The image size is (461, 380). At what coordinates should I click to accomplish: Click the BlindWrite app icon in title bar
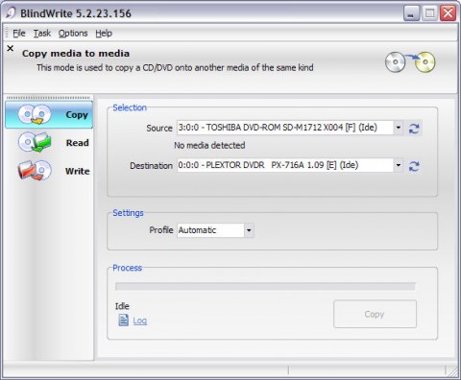pyautogui.click(x=11, y=13)
